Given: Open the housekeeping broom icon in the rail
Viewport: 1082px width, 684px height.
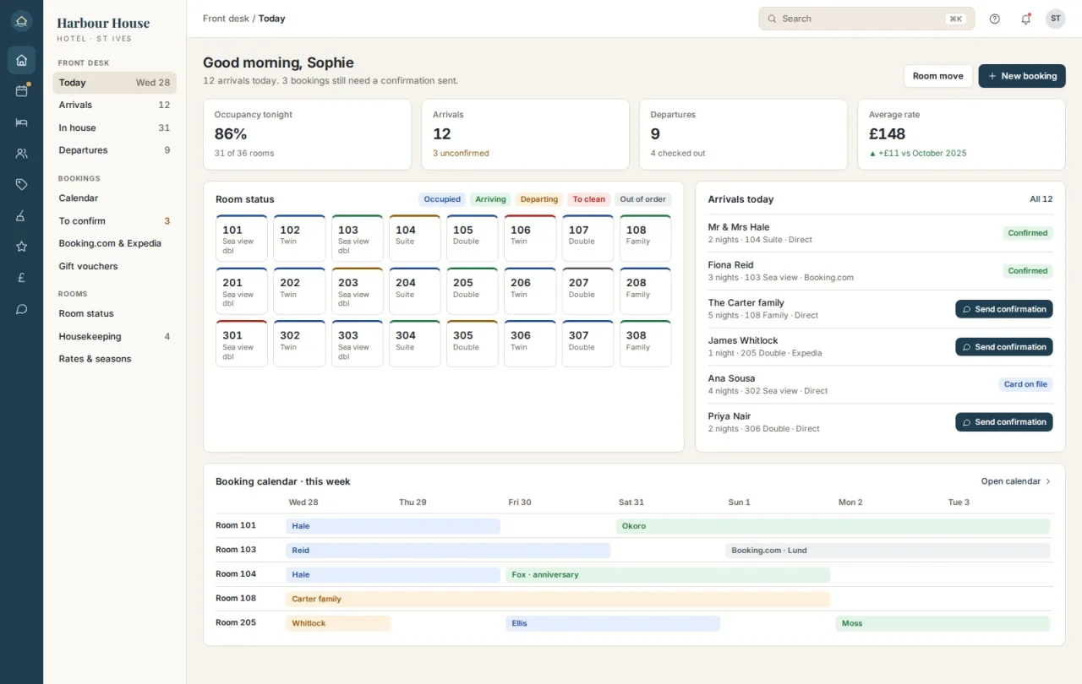Looking at the screenshot, I should pyautogui.click(x=21, y=215).
